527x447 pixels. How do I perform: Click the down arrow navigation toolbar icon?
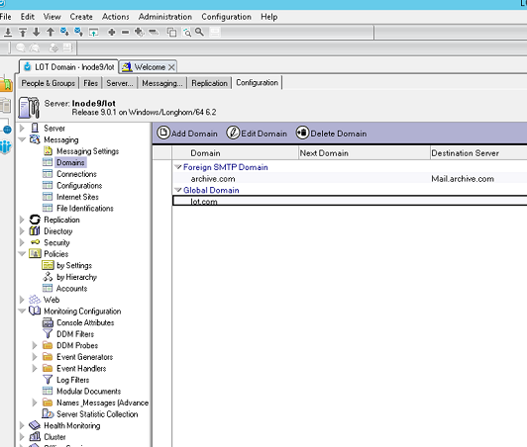coord(37,33)
